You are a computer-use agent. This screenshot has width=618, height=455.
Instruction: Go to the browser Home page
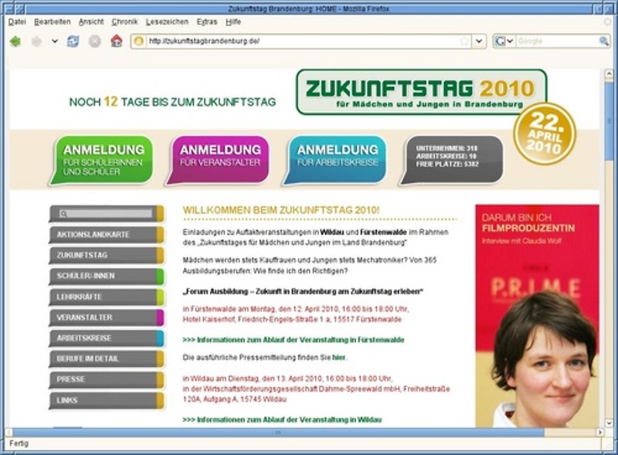[x=116, y=42]
